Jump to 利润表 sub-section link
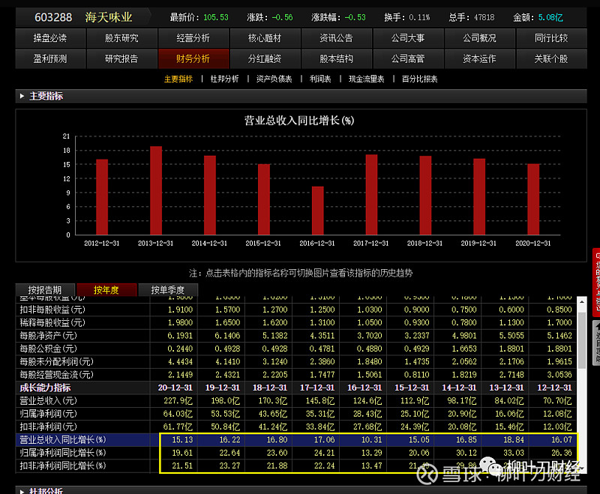 pos(320,79)
